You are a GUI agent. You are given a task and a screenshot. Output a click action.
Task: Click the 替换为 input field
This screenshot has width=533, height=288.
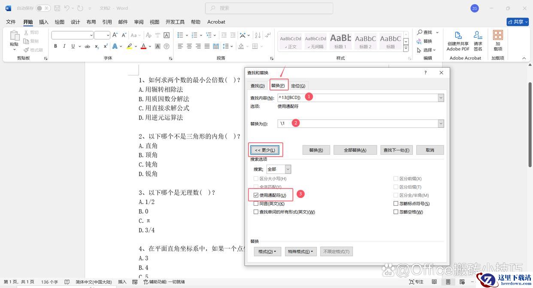click(357, 123)
